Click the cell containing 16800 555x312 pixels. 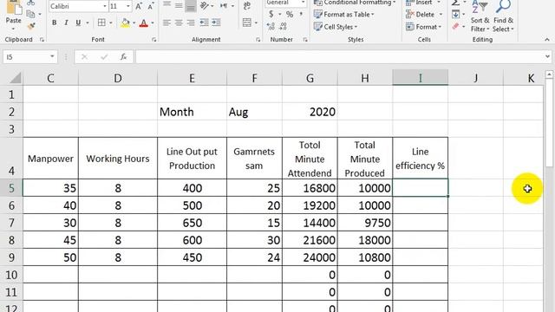pos(310,188)
